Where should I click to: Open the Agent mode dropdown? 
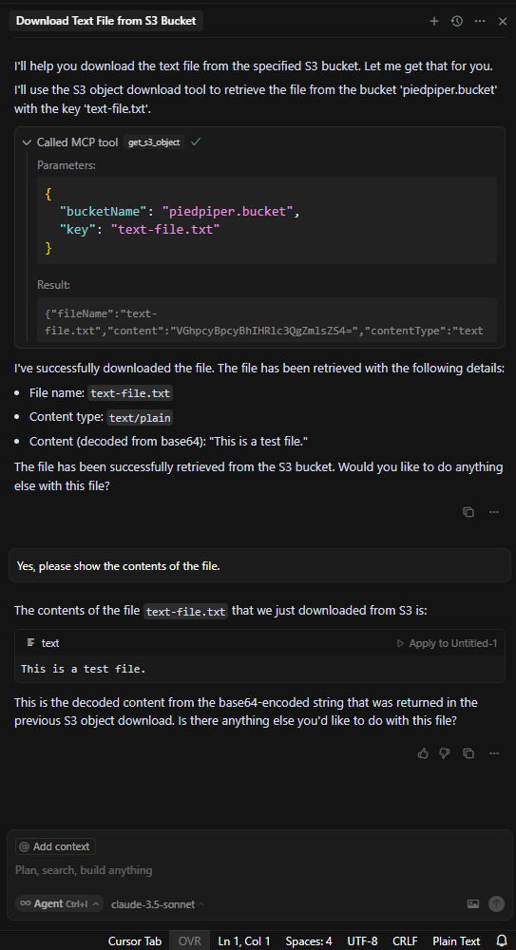point(59,904)
